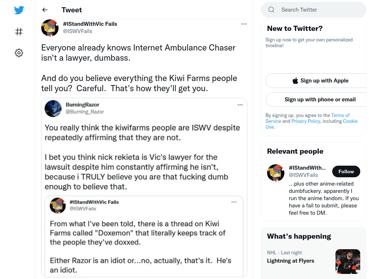Open more options on the main tweet
This screenshot has height=279, width=373.
[x=244, y=24]
